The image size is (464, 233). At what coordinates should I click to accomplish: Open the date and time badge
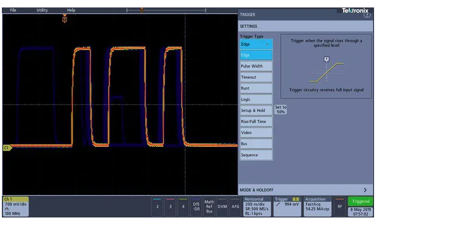(360, 212)
